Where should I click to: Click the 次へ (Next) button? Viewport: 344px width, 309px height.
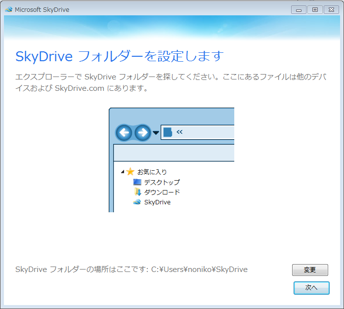(311, 288)
